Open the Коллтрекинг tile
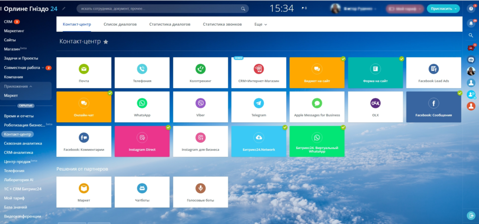The image size is (479, 224). tap(200, 72)
